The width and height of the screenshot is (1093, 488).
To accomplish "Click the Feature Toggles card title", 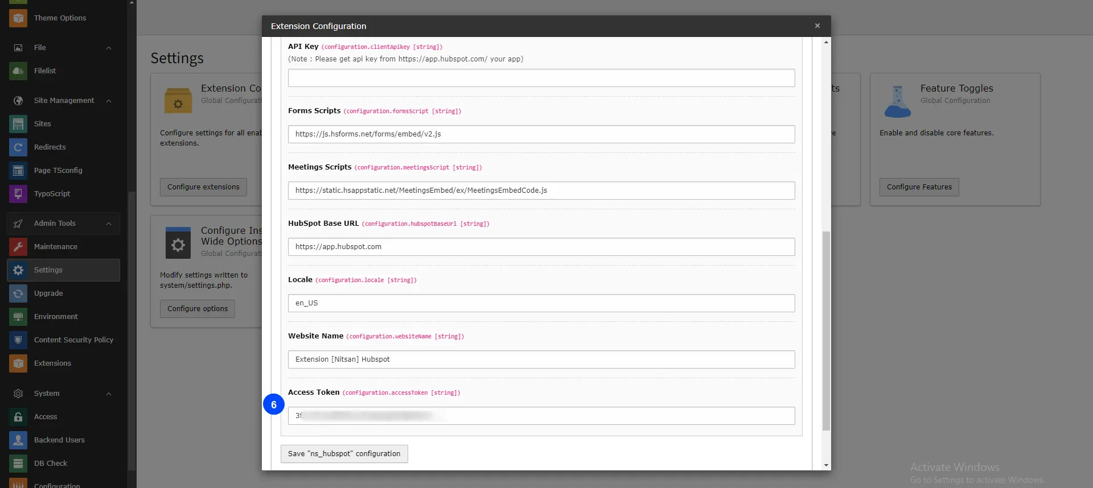I will (956, 89).
